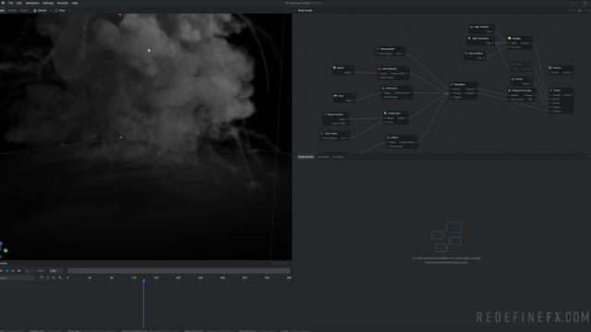The width and height of the screenshot is (591, 332).
Task: Open the Edit menu
Action: [18, 3]
